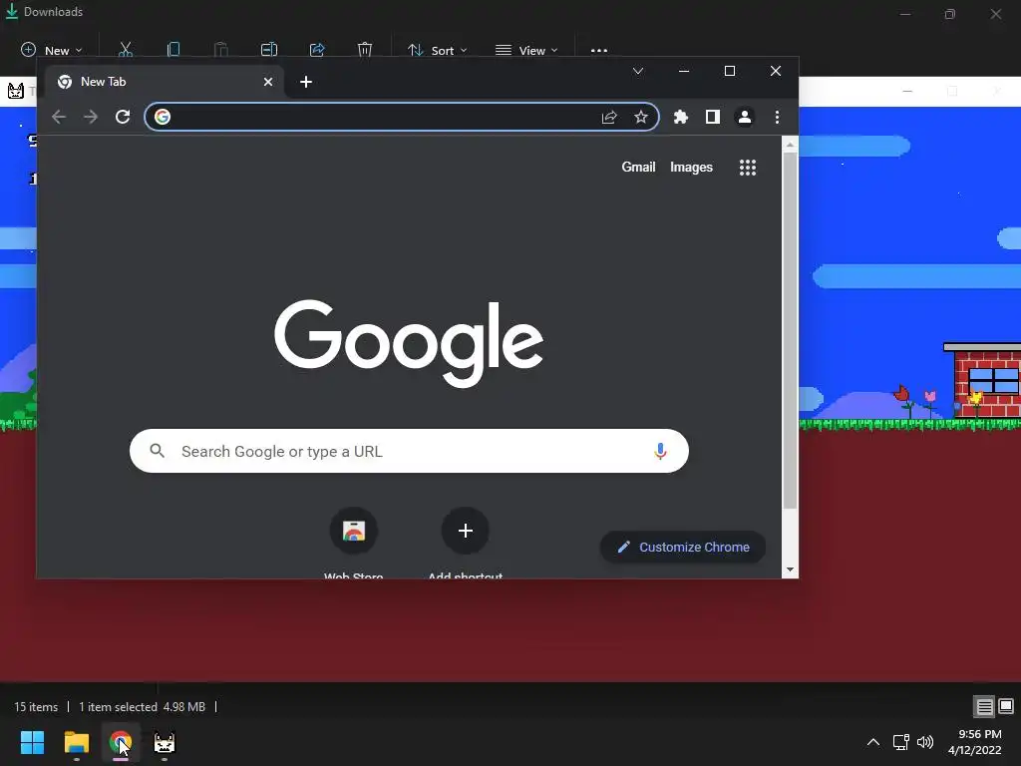The image size is (1021, 766).
Task: Share this page from address bar
Action: point(609,118)
